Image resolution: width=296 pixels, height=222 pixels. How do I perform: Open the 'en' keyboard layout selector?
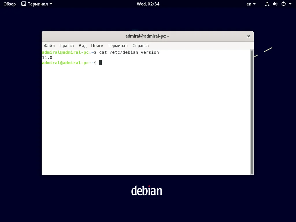coord(250,4)
